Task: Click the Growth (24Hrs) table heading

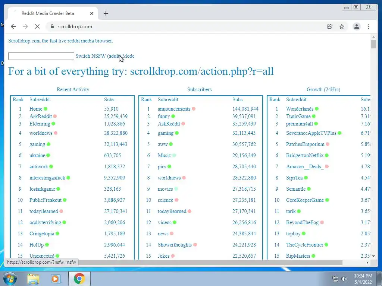Action: click(x=323, y=89)
